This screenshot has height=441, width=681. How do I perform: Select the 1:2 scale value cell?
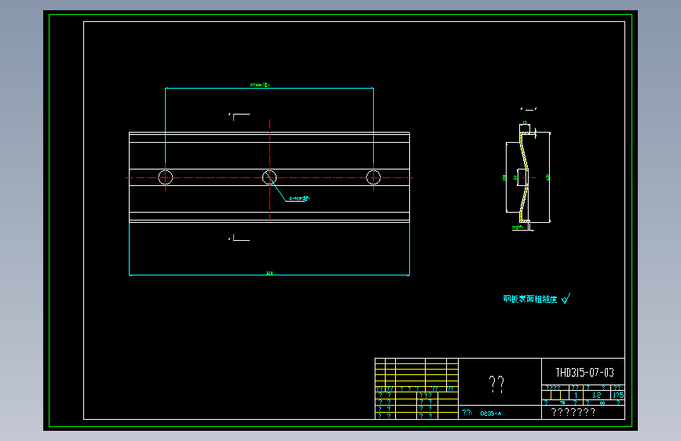(x=597, y=395)
